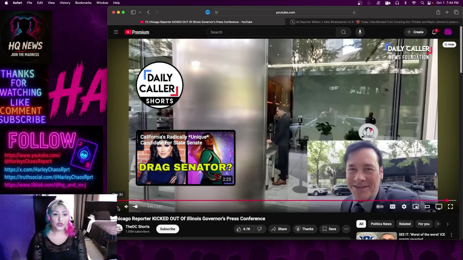Mute the video using the speaker icon
The image size is (463, 260).
(126, 207)
